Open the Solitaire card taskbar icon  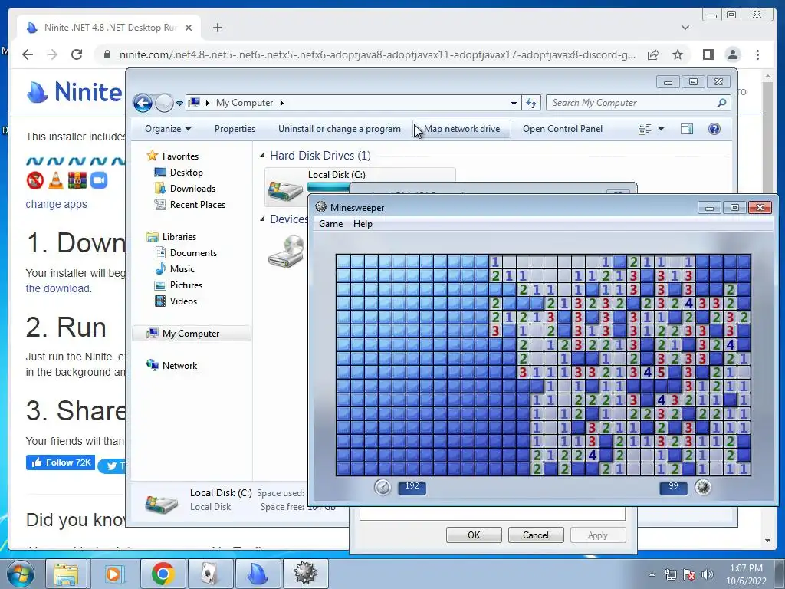(x=209, y=574)
